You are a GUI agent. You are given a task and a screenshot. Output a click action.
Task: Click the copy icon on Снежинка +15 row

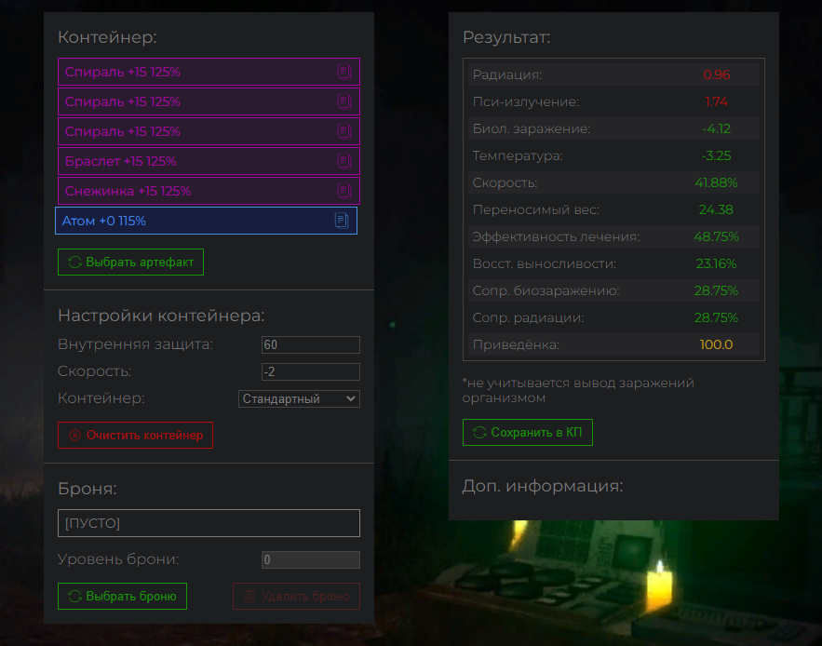[x=344, y=191]
